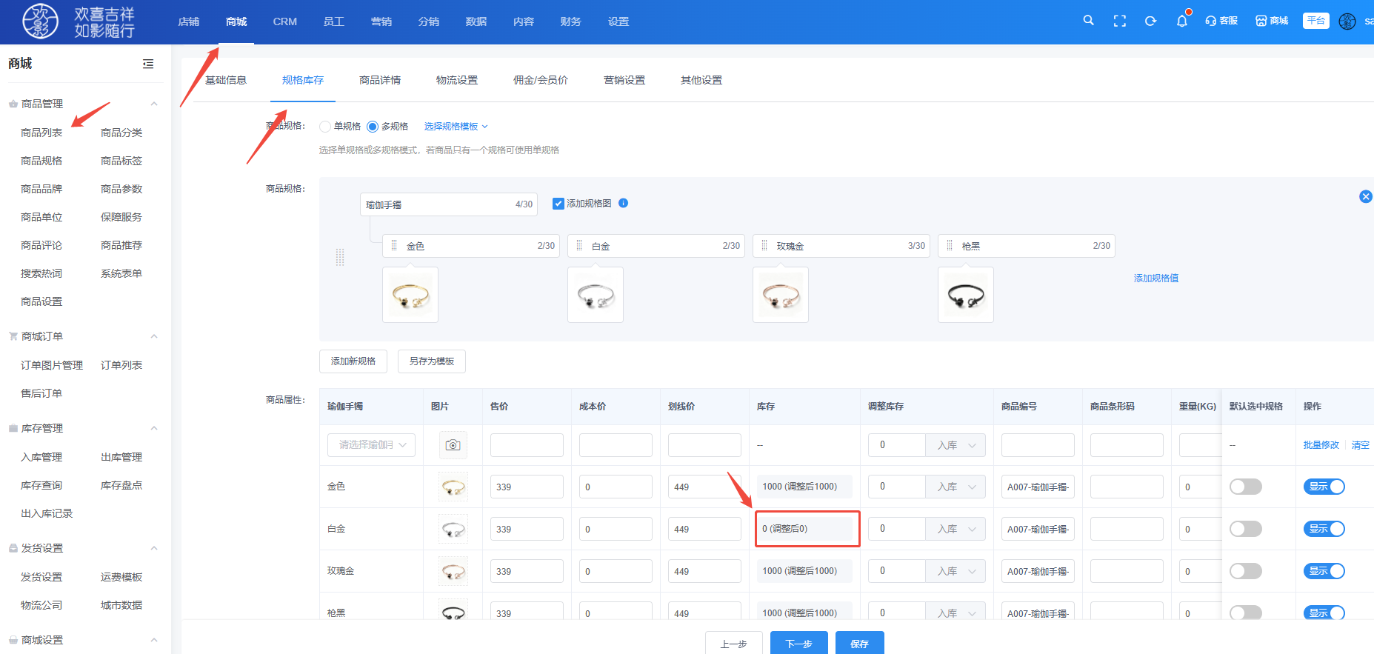Viewport: 1374px width, 654px height.
Task: Select the 多规格 radio option
Action: pyautogui.click(x=373, y=127)
